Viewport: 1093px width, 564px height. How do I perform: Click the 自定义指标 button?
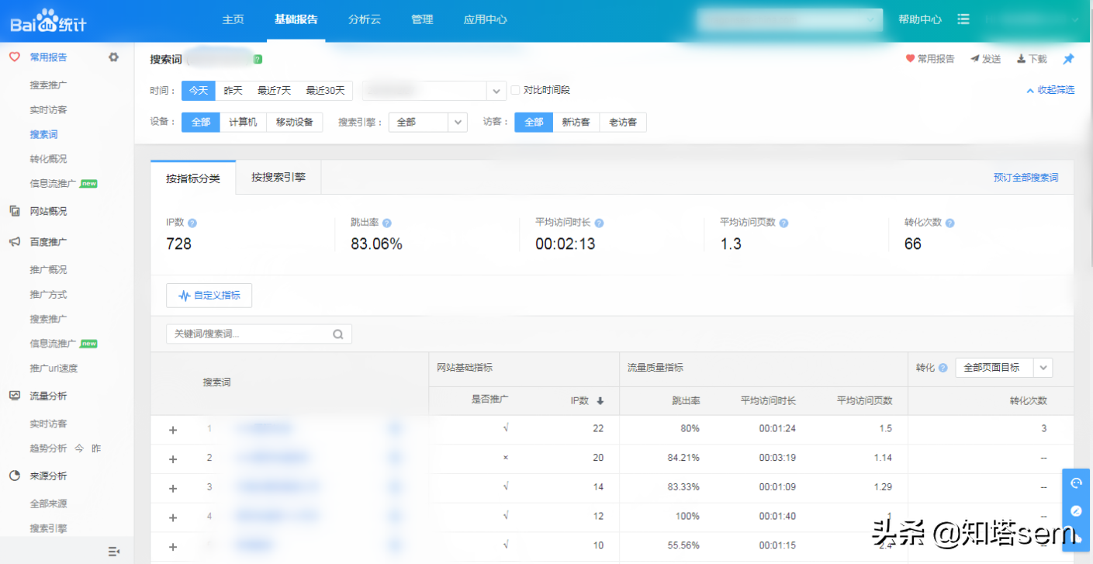tap(209, 296)
